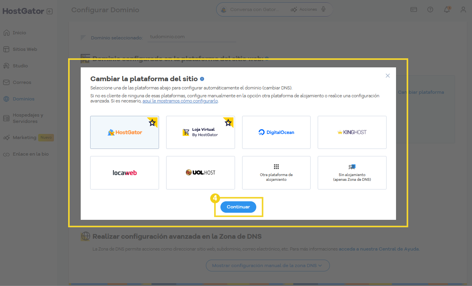Open Marketing menu item
This screenshot has height=286, width=472.
(24, 137)
